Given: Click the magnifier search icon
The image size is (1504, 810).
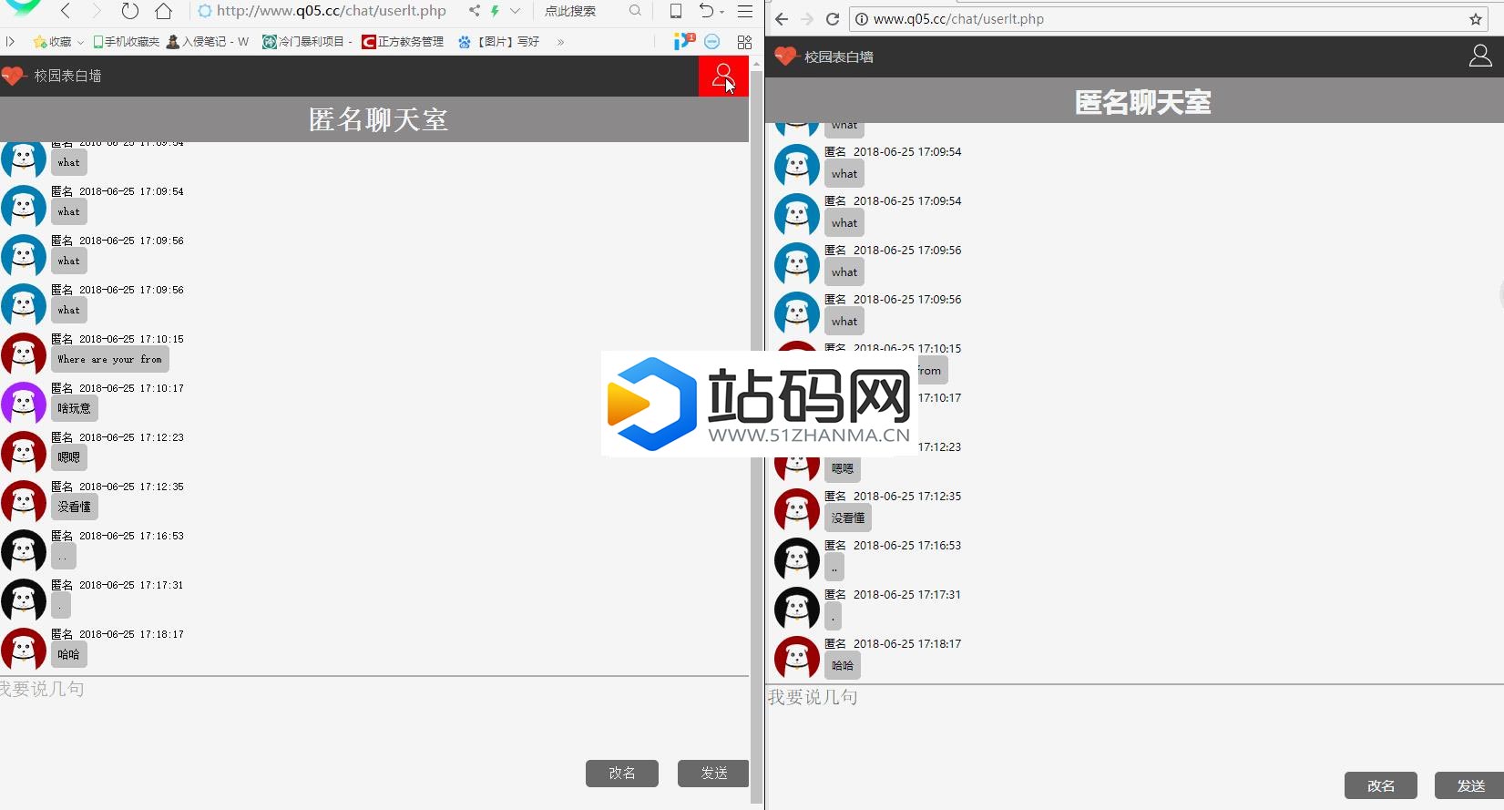Looking at the screenshot, I should [635, 11].
